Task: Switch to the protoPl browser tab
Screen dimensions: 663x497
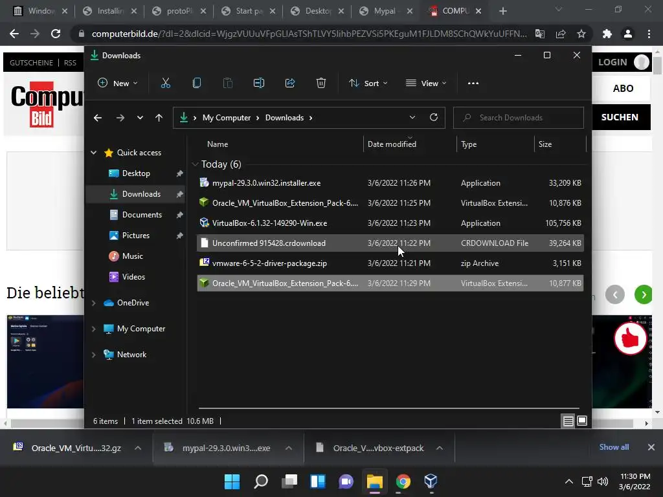Action: [179, 11]
